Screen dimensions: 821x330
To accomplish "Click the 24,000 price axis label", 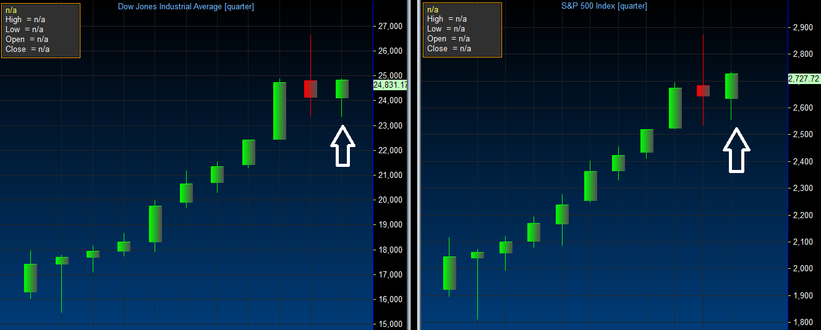I will (390, 101).
